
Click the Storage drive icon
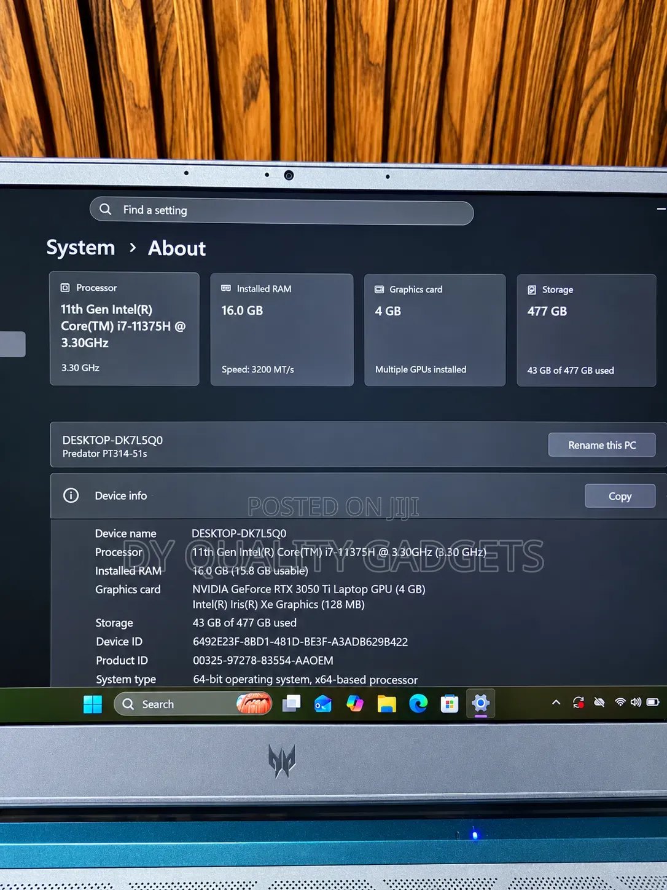[x=532, y=289]
